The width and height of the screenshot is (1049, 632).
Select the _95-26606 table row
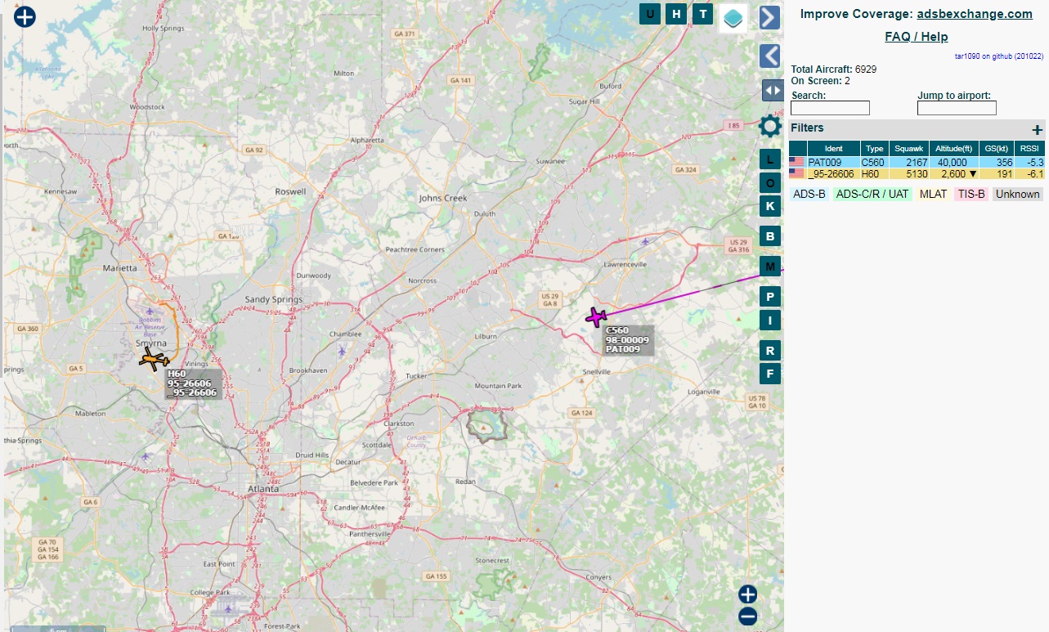pos(917,173)
